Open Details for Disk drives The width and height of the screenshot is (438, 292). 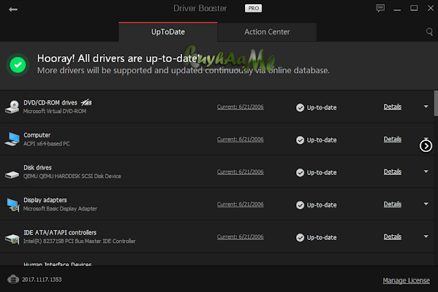[x=392, y=172]
